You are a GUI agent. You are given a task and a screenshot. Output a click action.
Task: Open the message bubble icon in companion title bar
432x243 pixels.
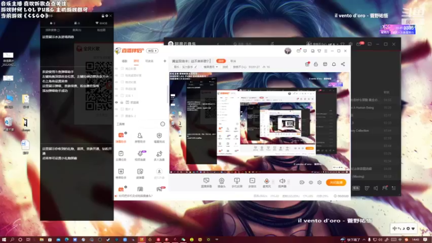[305, 51]
